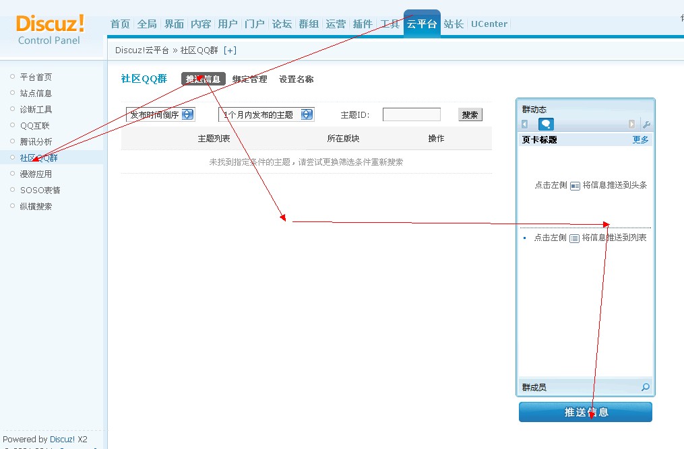Image resolution: width=684 pixels, height=449 pixels.
Task: Open the 运营 top menu
Action: [336, 24]
